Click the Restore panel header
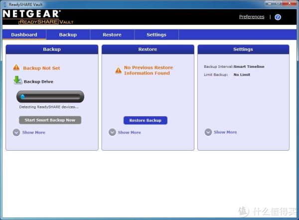Image resolution: width=299 pixels, height=220 pixels. coord(148,49)
